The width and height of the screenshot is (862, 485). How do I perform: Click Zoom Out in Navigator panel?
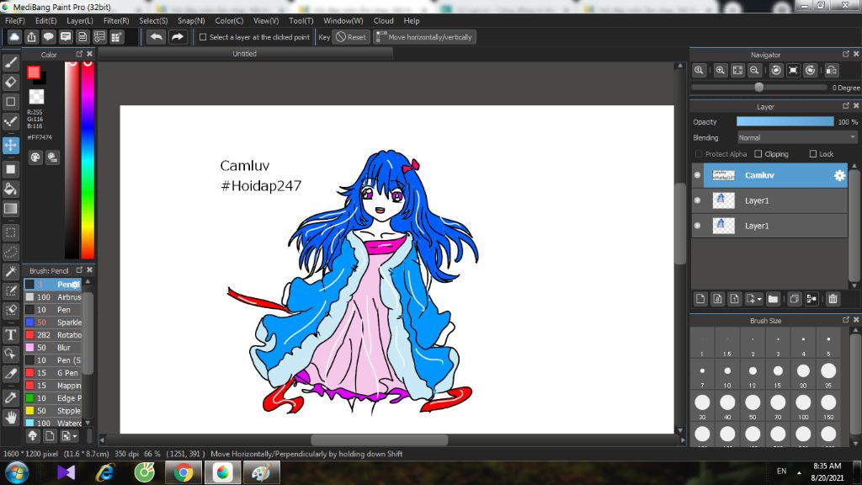coord(754,71)
